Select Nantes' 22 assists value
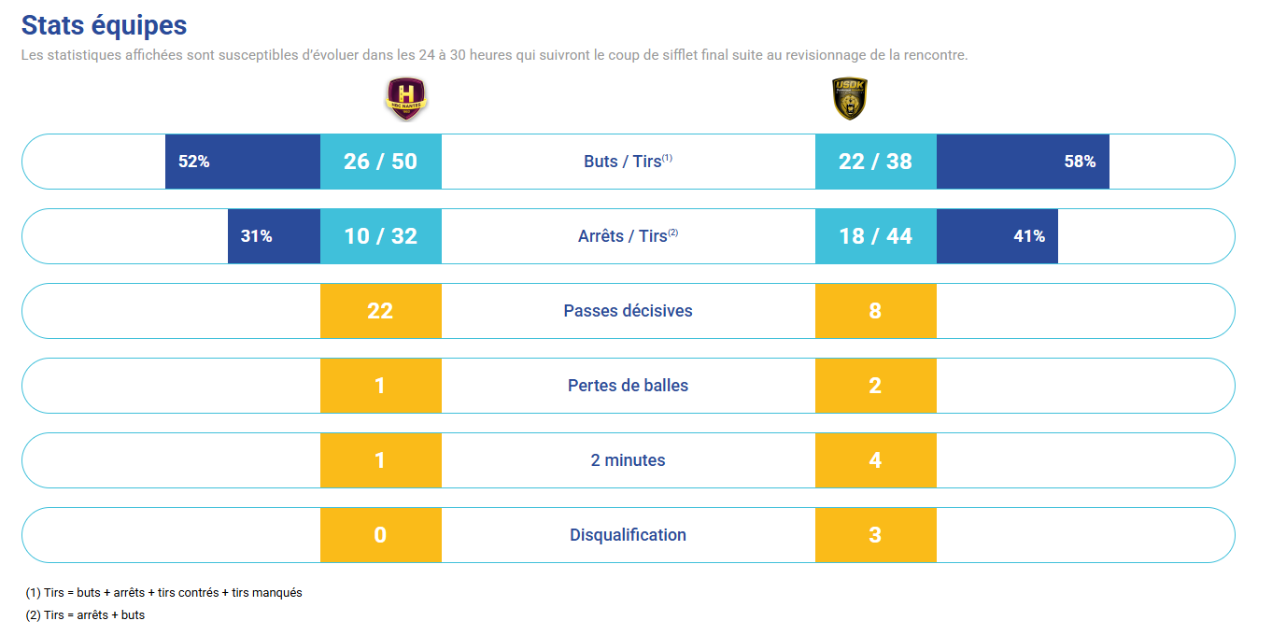The image size is (1272, 635). pyautogui.click(x=380, y=311)
